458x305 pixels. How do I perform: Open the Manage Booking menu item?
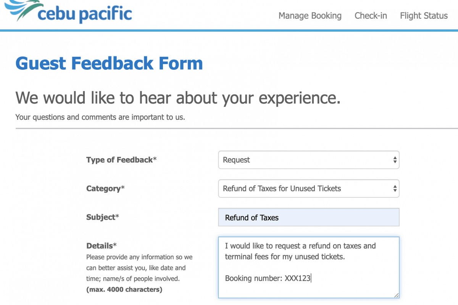(310, 16)
